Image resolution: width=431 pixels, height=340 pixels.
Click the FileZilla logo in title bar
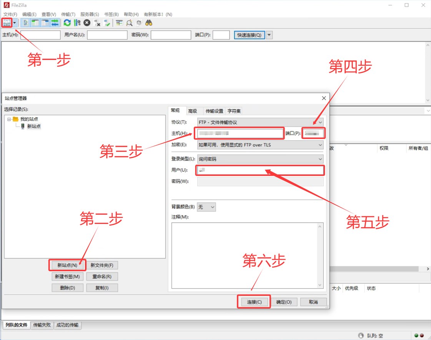point(7,5)
